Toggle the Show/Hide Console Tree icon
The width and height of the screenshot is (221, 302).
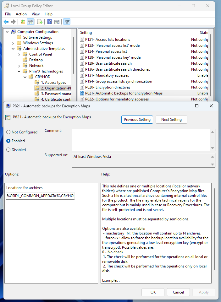click(30, 22)
